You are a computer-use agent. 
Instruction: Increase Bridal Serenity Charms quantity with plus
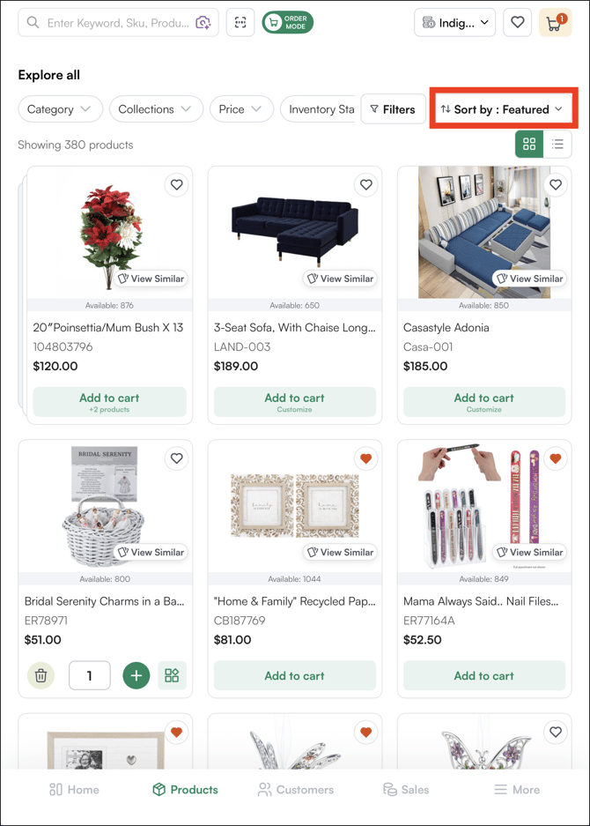point(136,676)
